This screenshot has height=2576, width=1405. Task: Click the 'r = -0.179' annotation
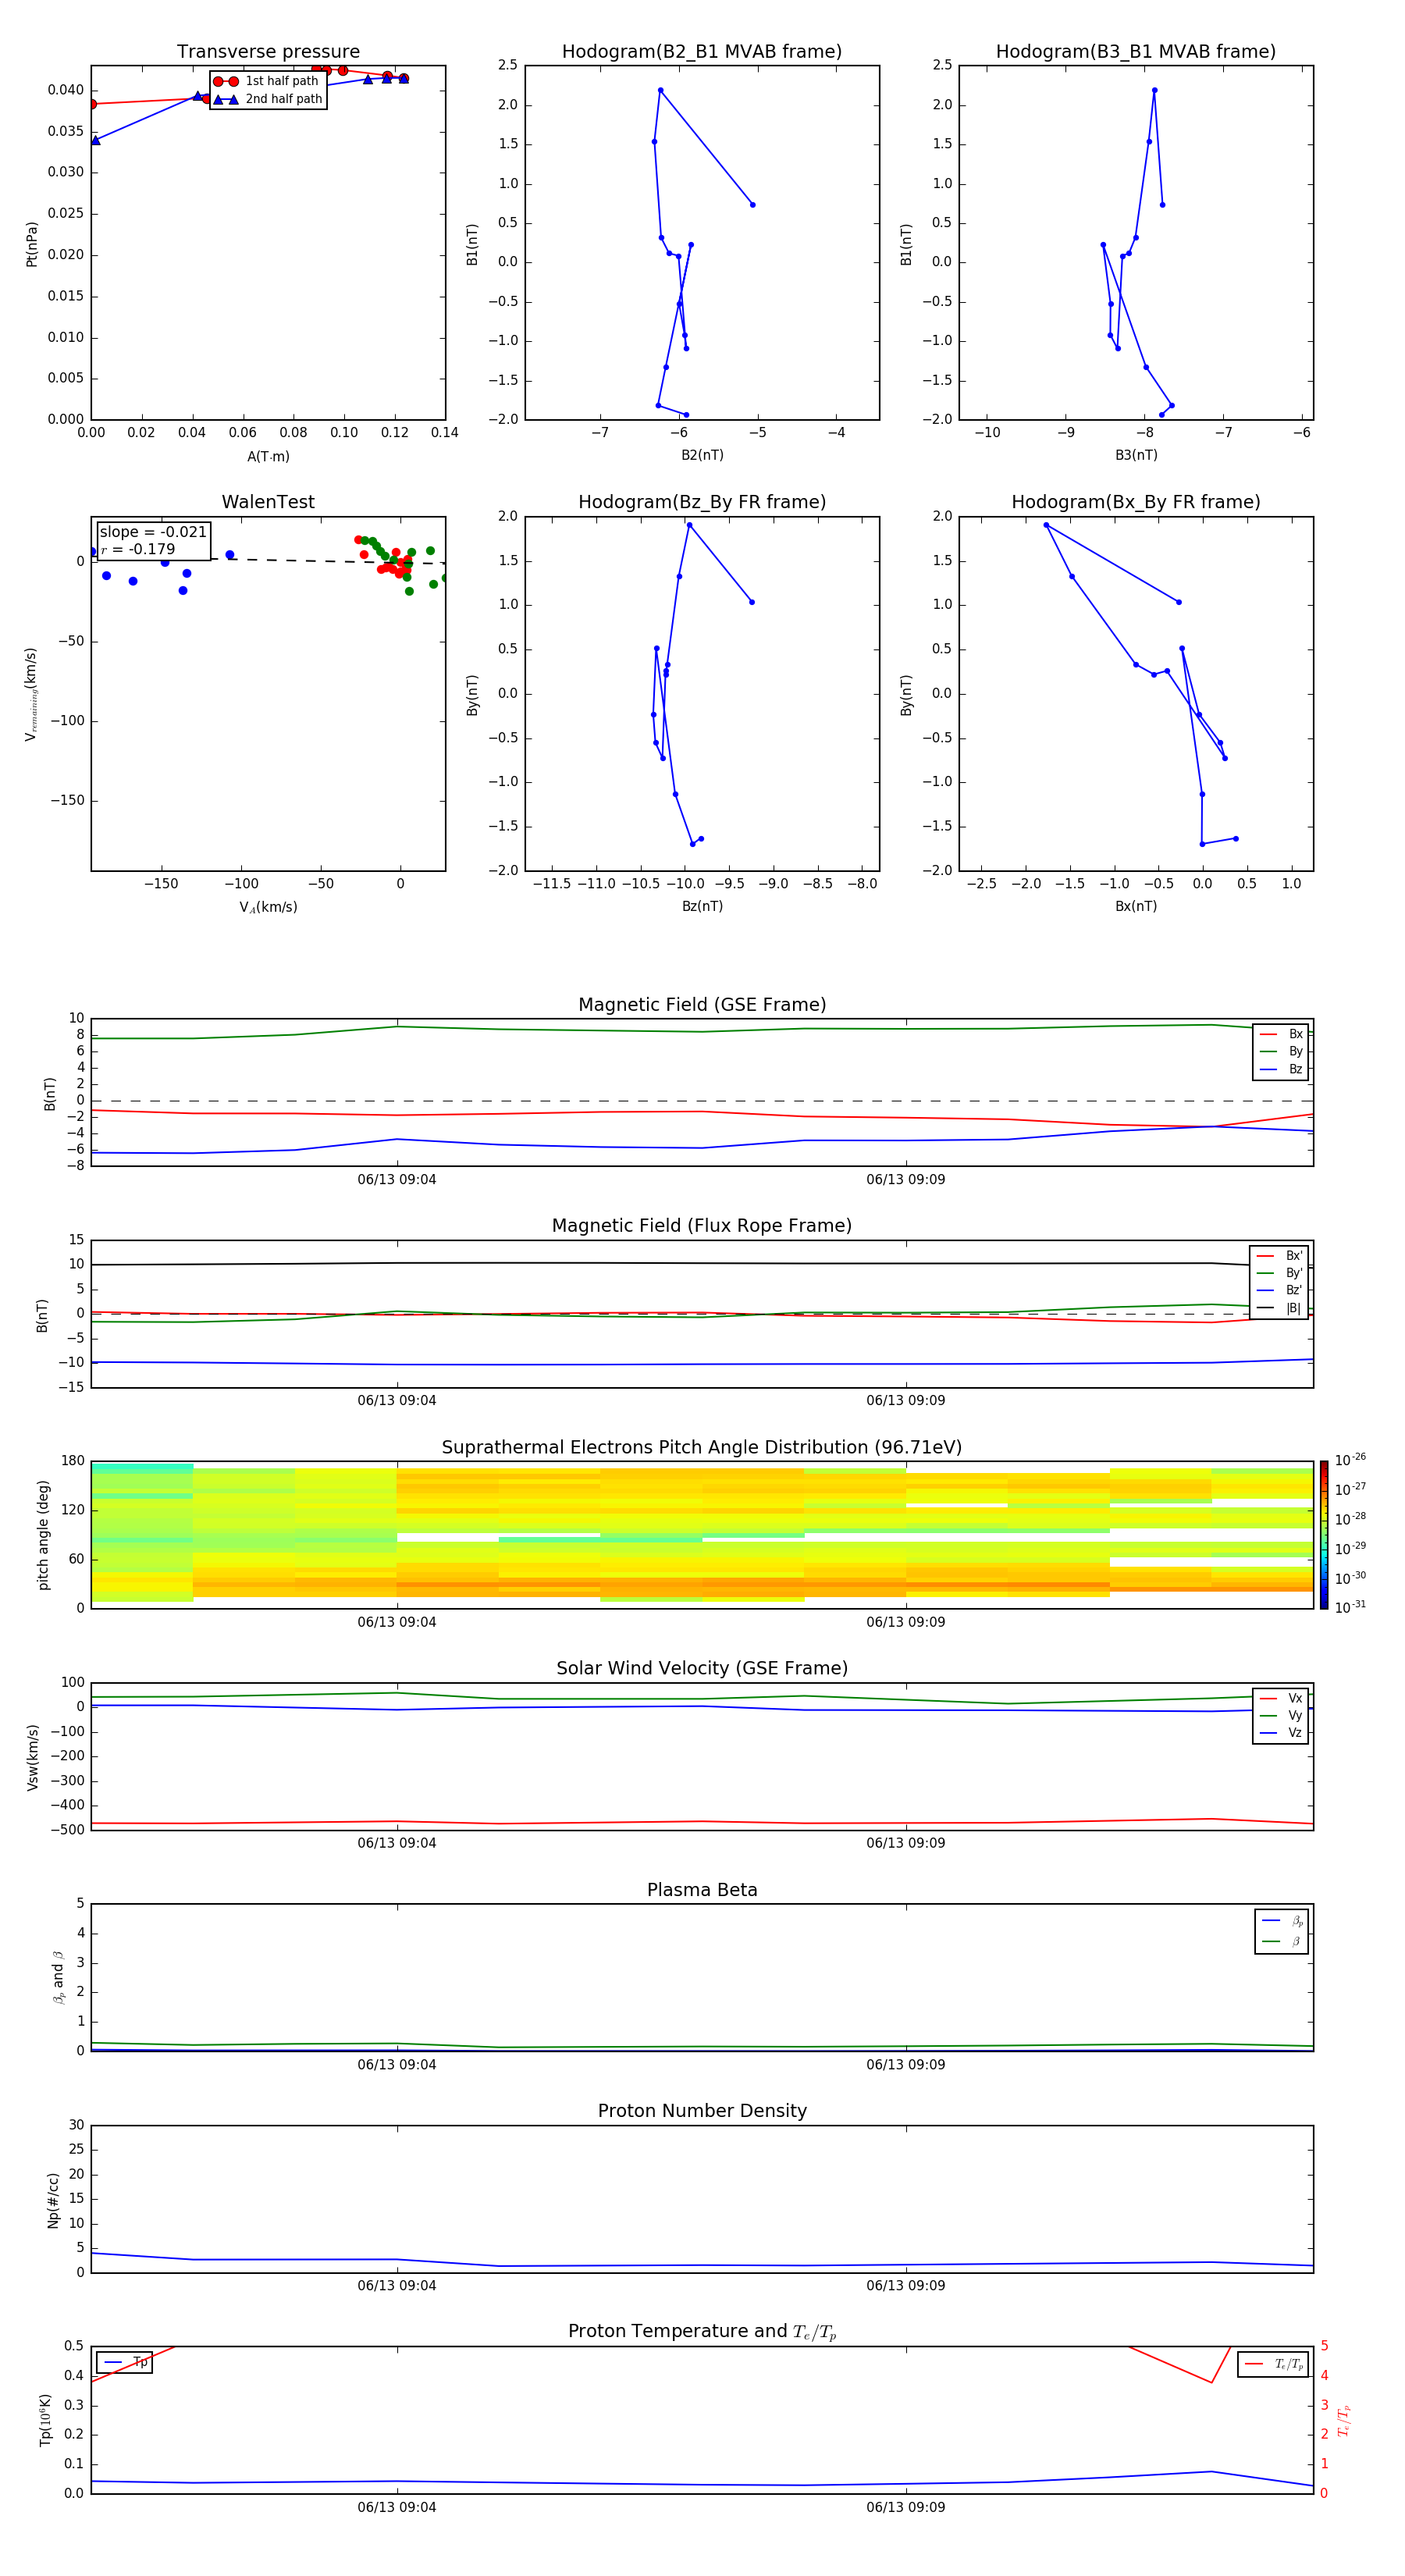138,549
